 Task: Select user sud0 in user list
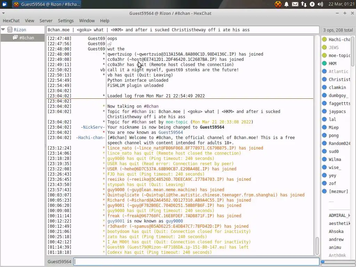coord(333,152)
